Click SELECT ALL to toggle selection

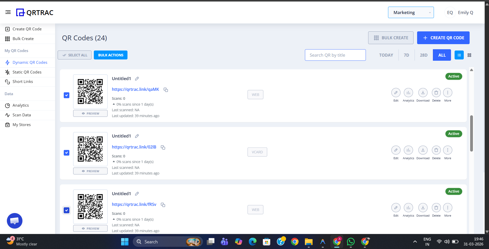(74, 55)
